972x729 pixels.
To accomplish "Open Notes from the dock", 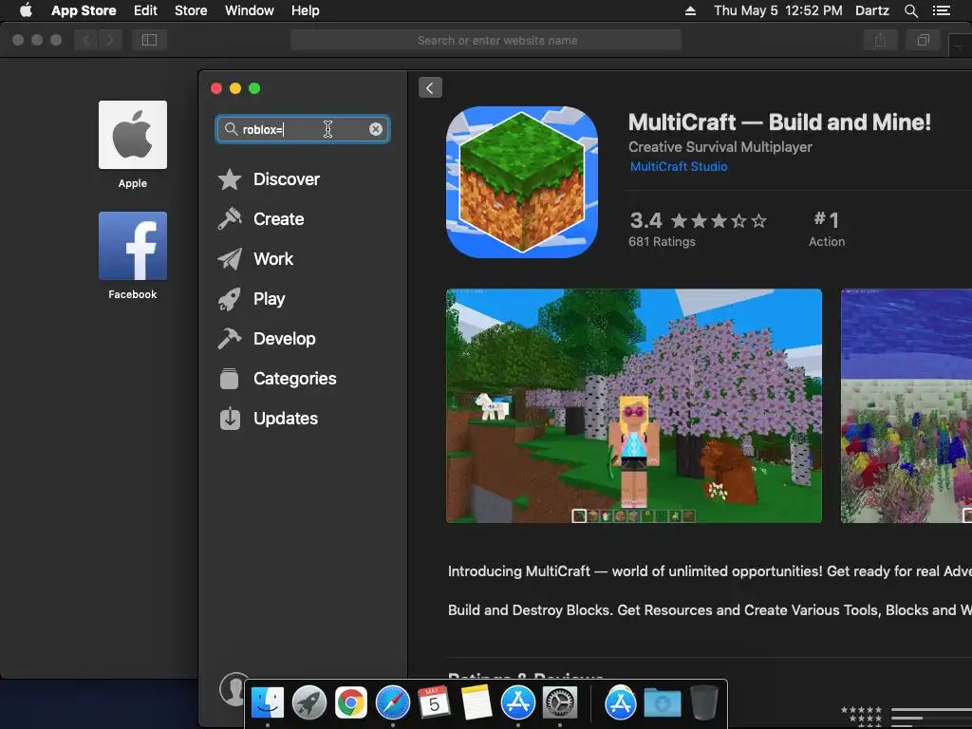I will tap(477, 703).
